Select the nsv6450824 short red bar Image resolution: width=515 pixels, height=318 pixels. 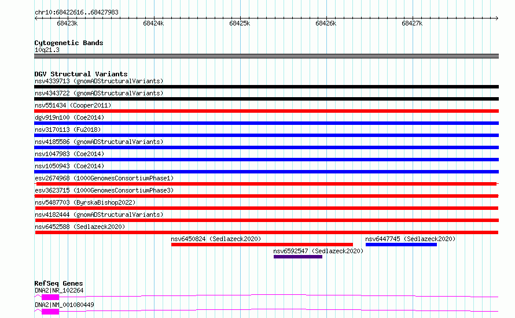coord(262,245)
